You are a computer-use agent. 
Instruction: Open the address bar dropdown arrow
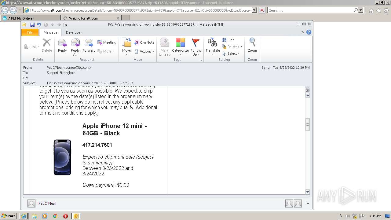coord(254,10)
